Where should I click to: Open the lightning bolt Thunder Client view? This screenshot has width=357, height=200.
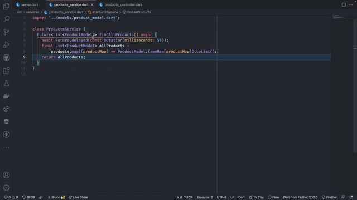point(6,134)
